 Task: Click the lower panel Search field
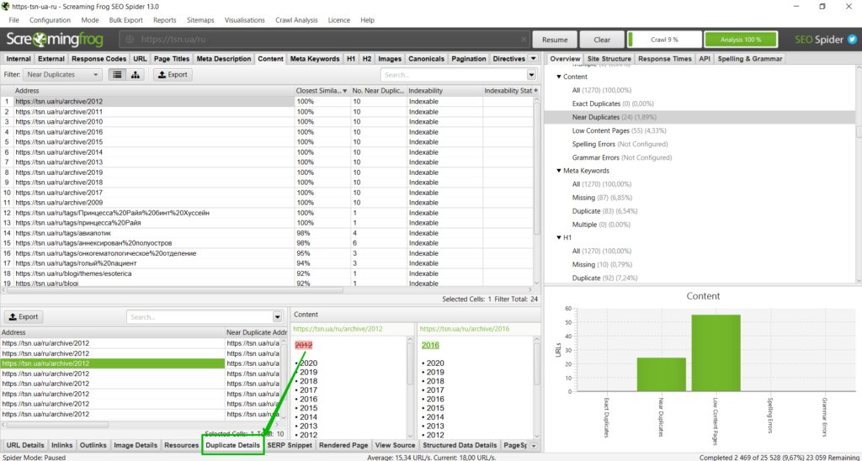pyautogui.click(x=200, y=317)
